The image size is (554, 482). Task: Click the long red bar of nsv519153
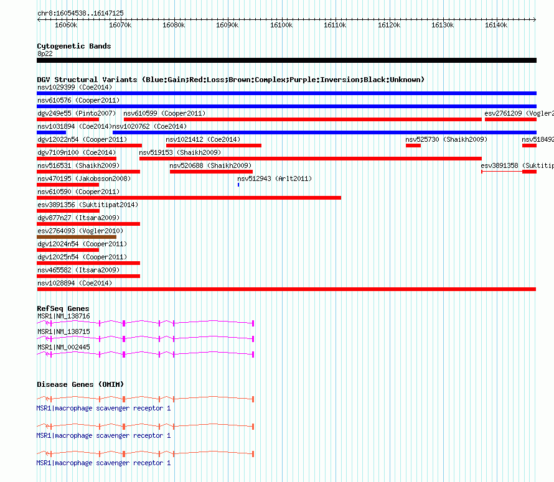311,159
